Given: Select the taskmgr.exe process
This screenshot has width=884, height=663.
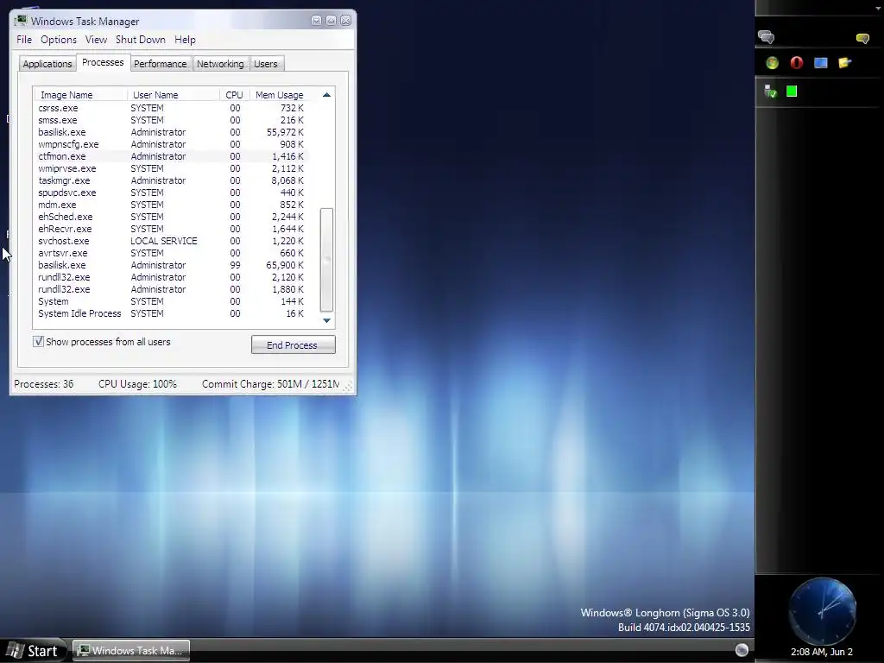Looking at the screenshot, I should tap(172, 180).
